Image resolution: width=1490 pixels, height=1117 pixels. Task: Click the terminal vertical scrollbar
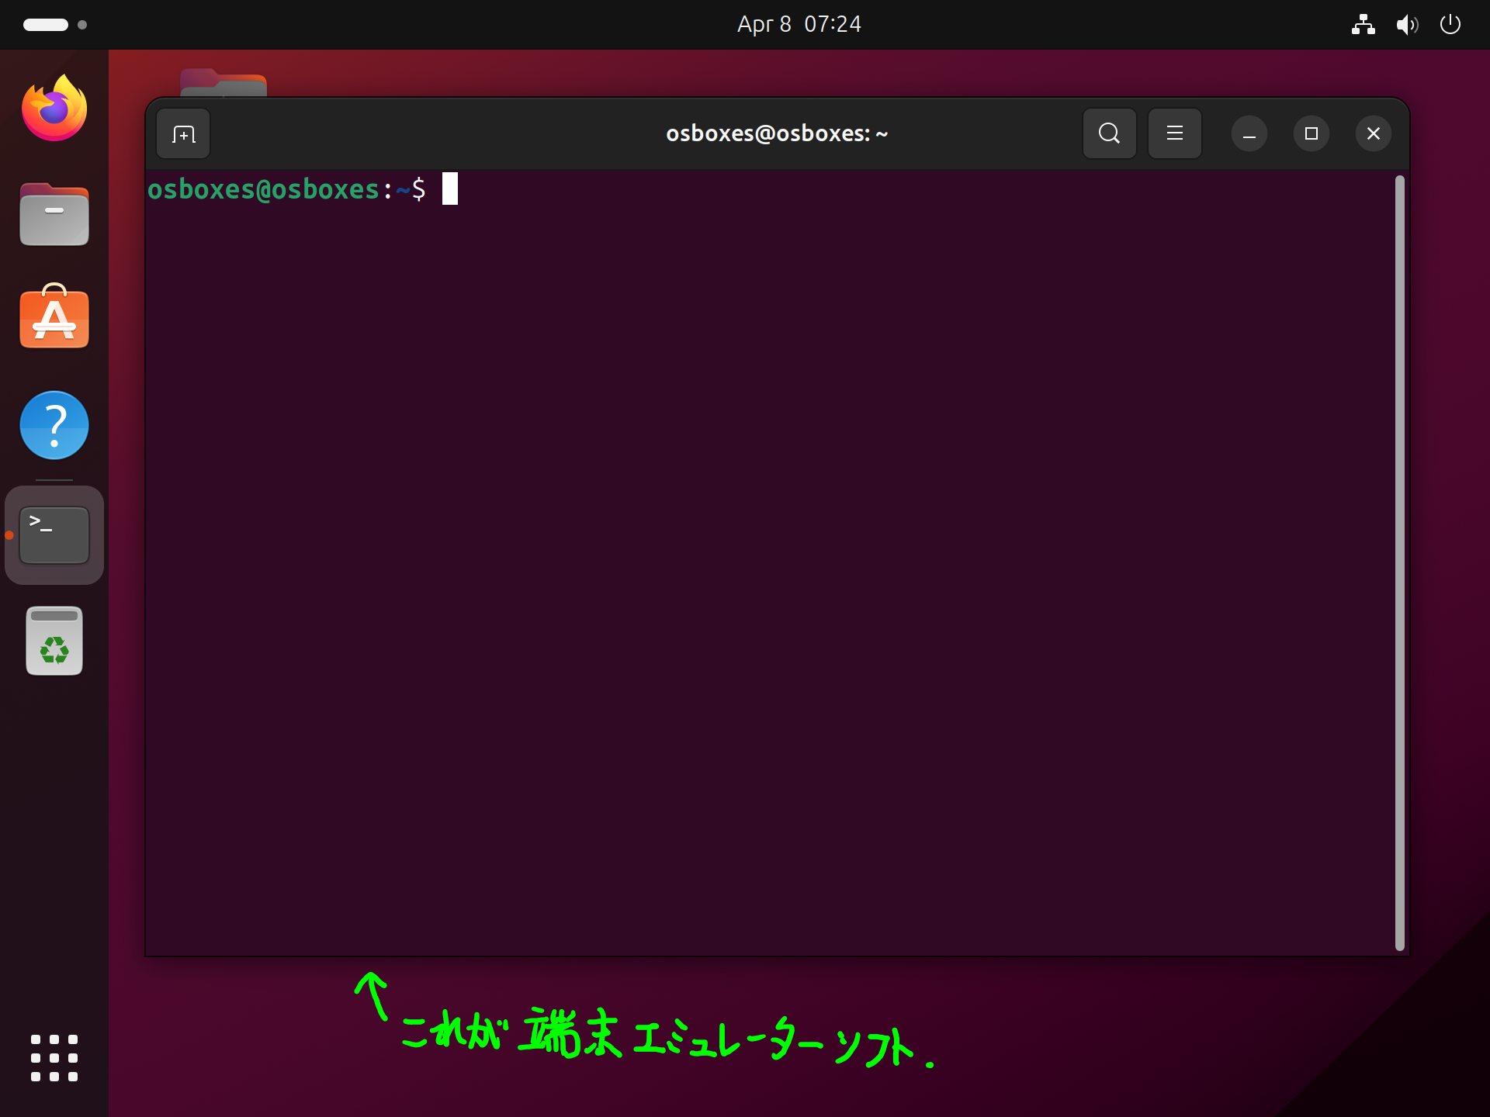coord(1399,562)
